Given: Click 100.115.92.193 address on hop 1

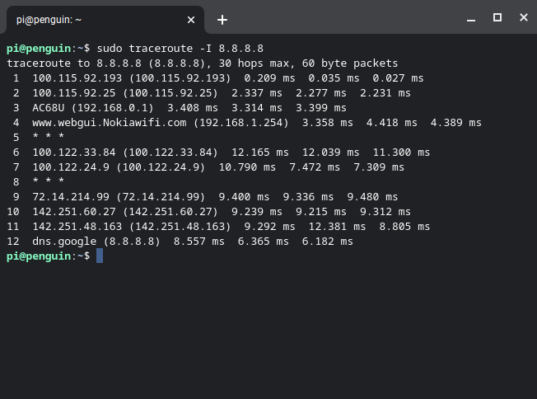Looking at the screenshot, I should [x=77, y=78].
